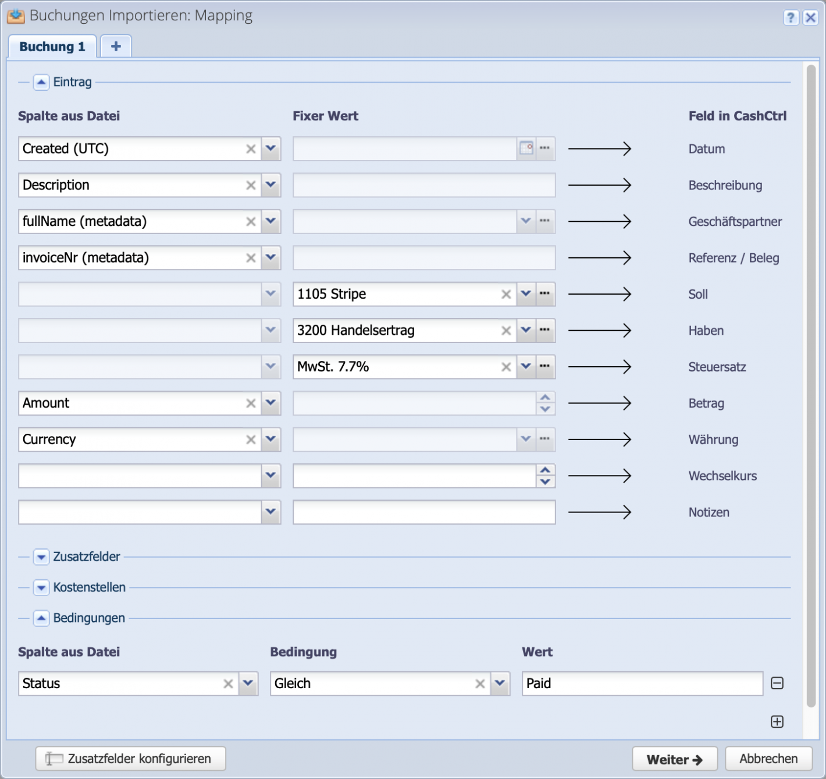Click the ellipsis next to the Soll account
826x779 pixels.
click(x=545, y=294)
